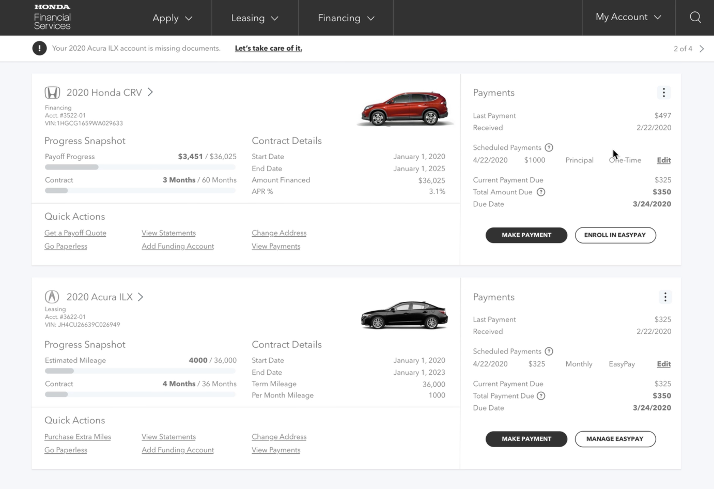This screenshot has width=714, height=489.
Task: Go to next notification arrow
Action: point(702,49)
